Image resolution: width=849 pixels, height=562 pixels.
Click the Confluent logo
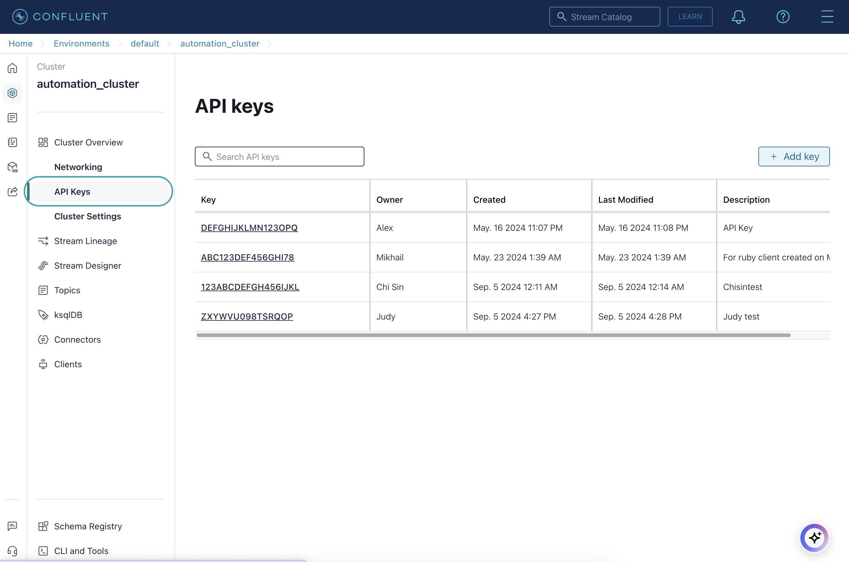click(59, 16)
